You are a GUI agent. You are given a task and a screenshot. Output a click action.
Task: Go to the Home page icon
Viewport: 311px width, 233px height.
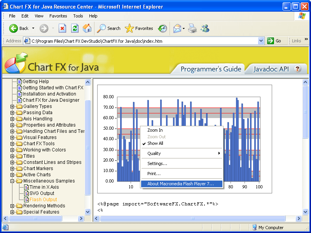(x=87, y=28)
